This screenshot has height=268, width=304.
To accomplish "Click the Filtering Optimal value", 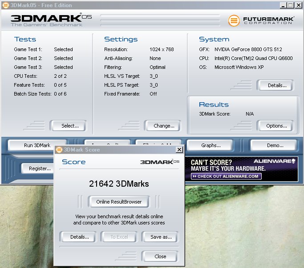I will tap(158, 67).
